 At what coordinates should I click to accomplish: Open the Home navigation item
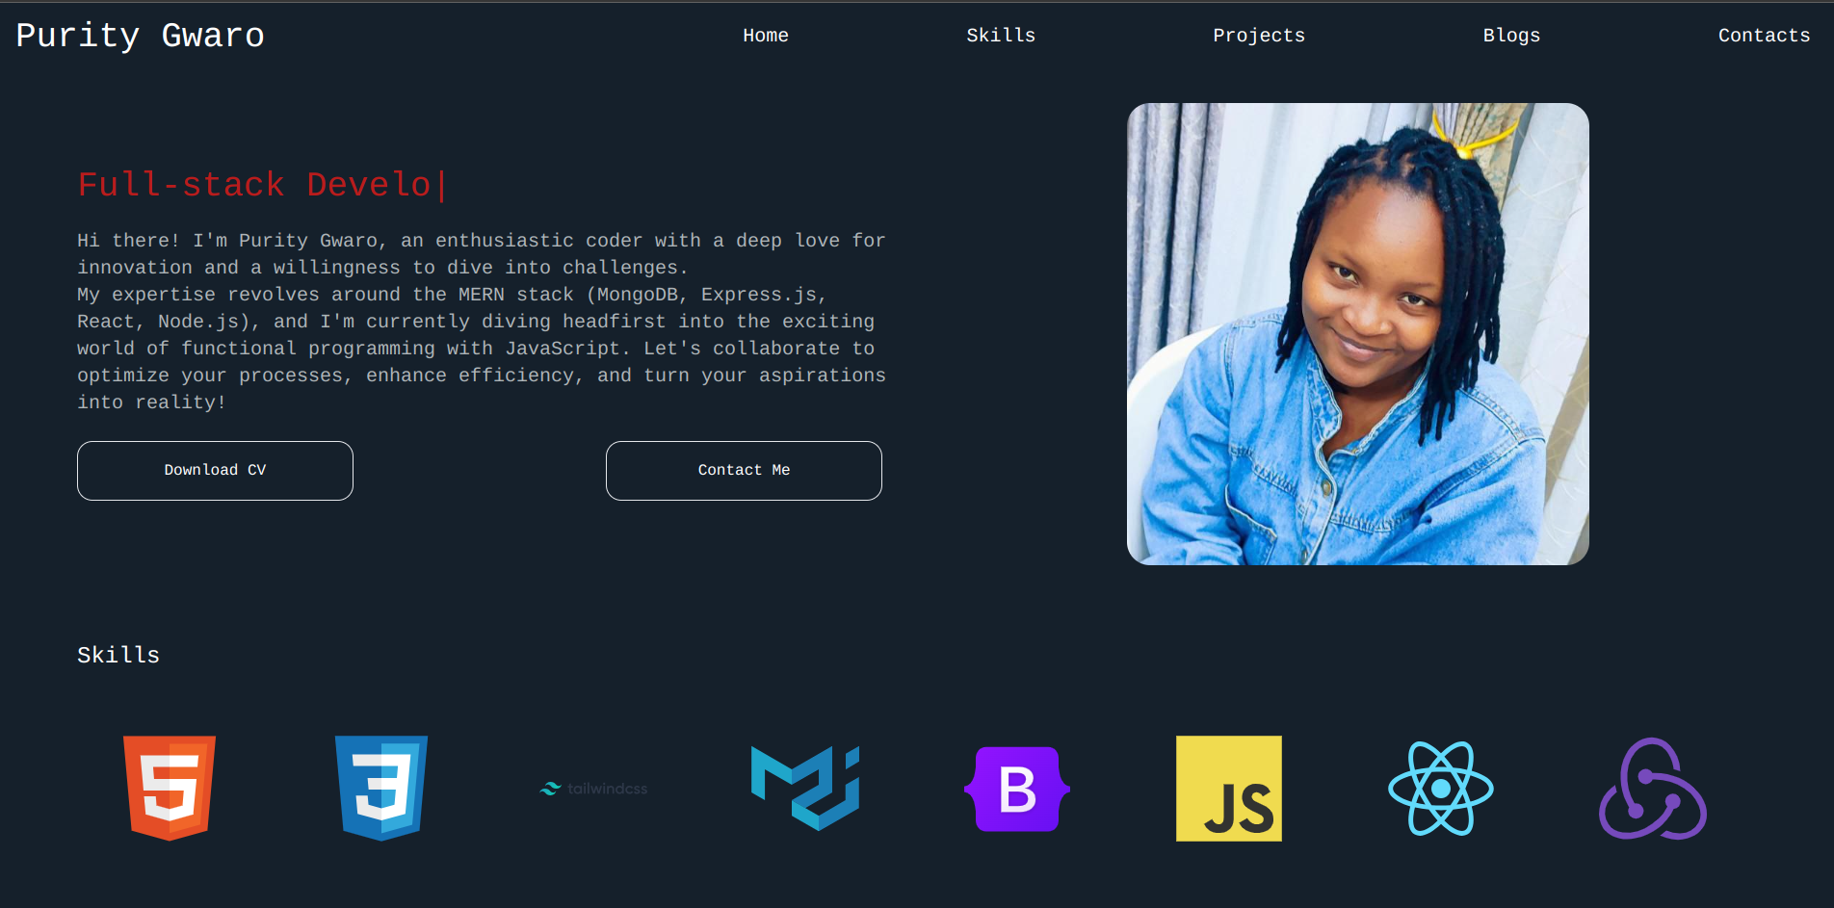[x=765, y=35]
